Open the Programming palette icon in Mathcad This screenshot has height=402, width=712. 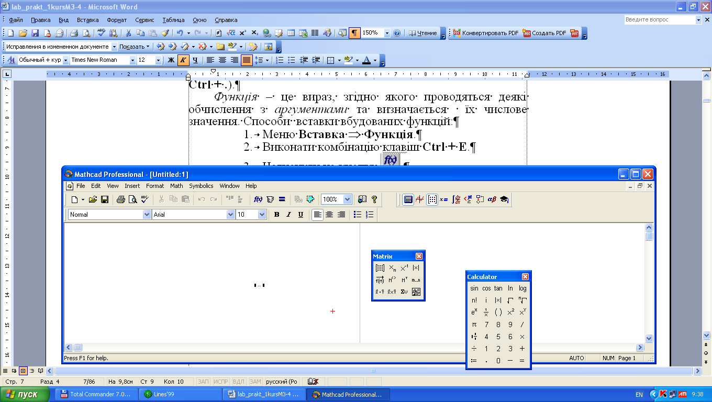[480, 199]
